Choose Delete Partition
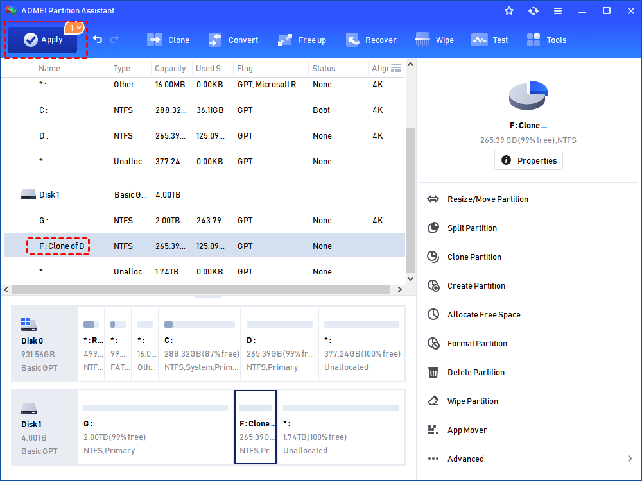 [476, 372]
